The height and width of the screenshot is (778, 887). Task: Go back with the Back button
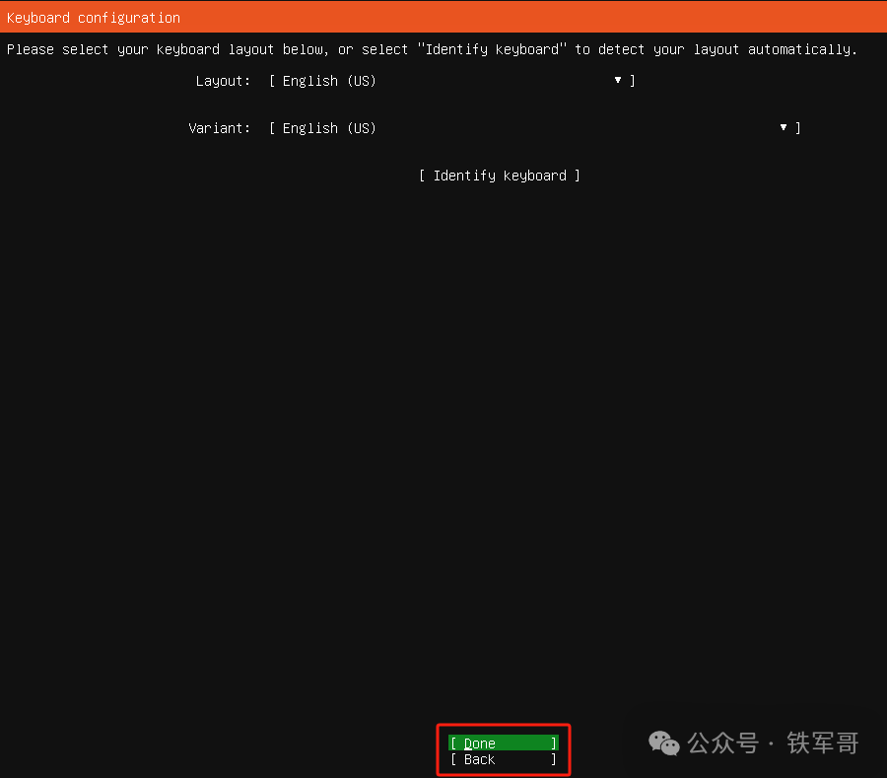pos(504,759)
